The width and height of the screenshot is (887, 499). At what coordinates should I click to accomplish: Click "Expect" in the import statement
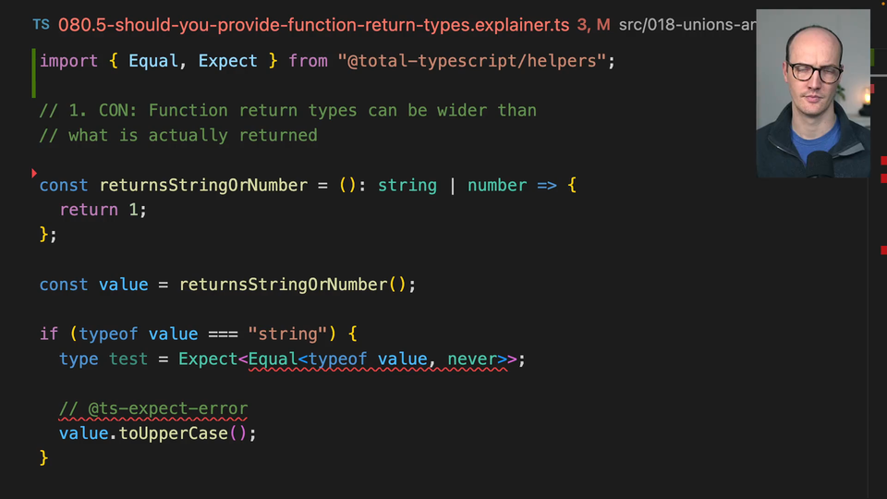pos(227,61)
